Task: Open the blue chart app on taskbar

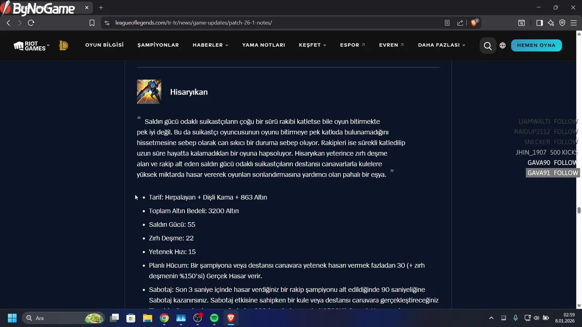Action: pyautogui.click(x=181, y=318)
